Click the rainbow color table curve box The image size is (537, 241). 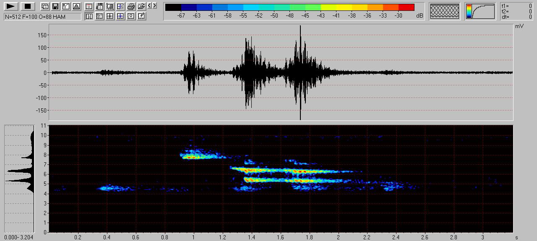pyautogui.click(x=480, y=11)
